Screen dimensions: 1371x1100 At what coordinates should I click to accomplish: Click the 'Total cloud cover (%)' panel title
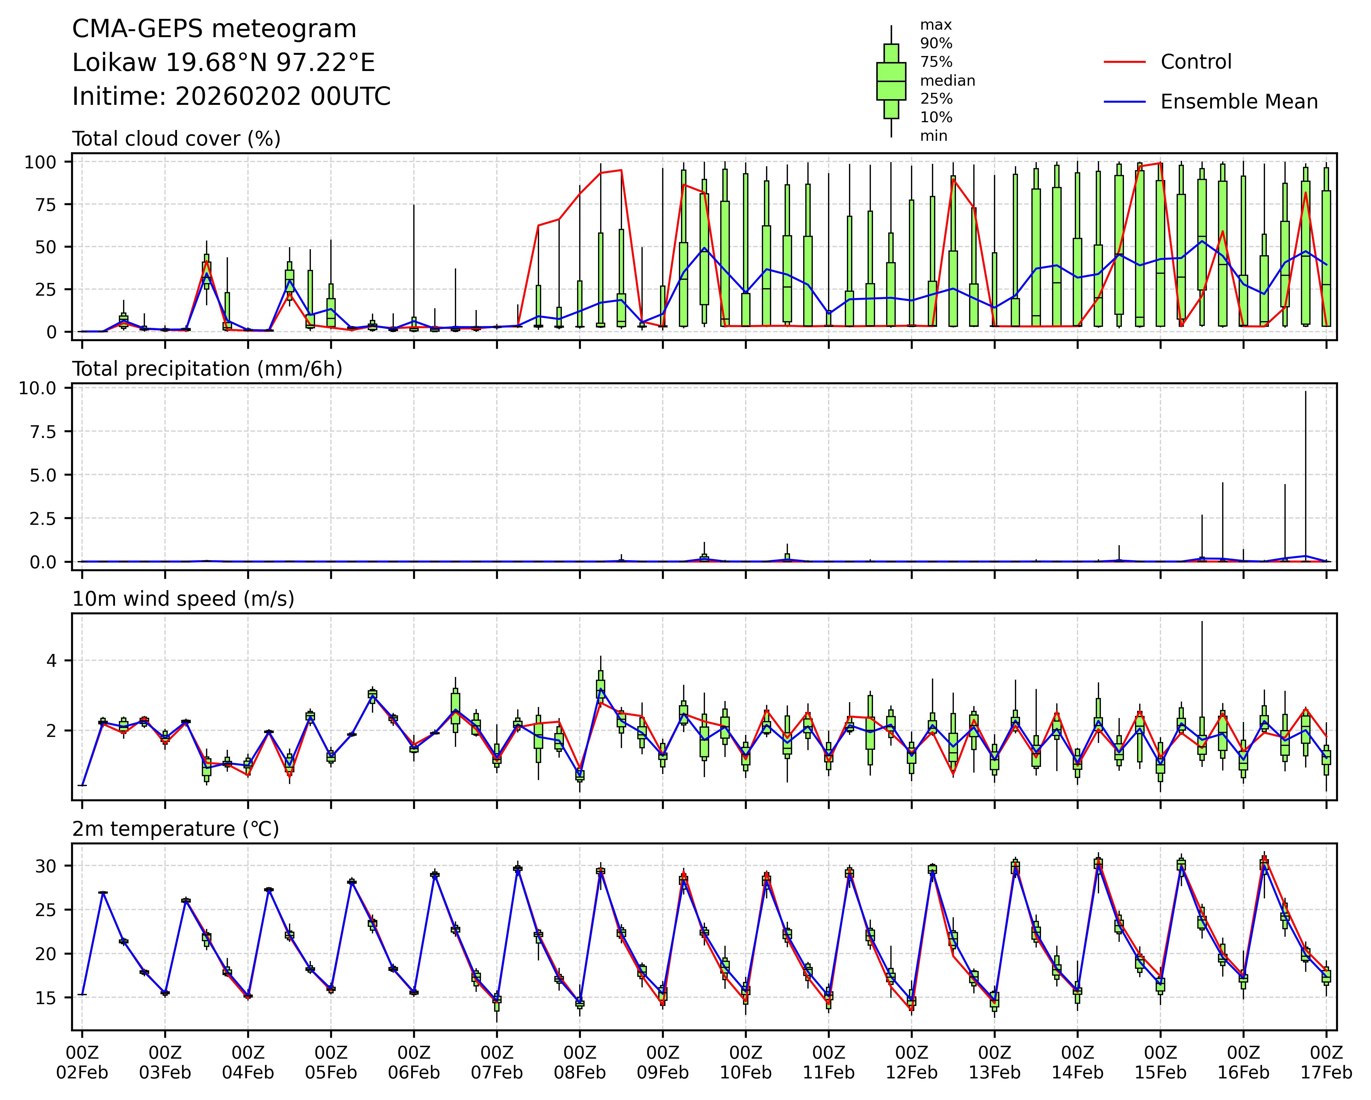176,139
